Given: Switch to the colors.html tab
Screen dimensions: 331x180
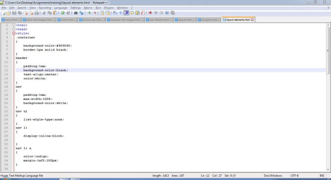Looking at the screenshot, I should click(67, 19).
